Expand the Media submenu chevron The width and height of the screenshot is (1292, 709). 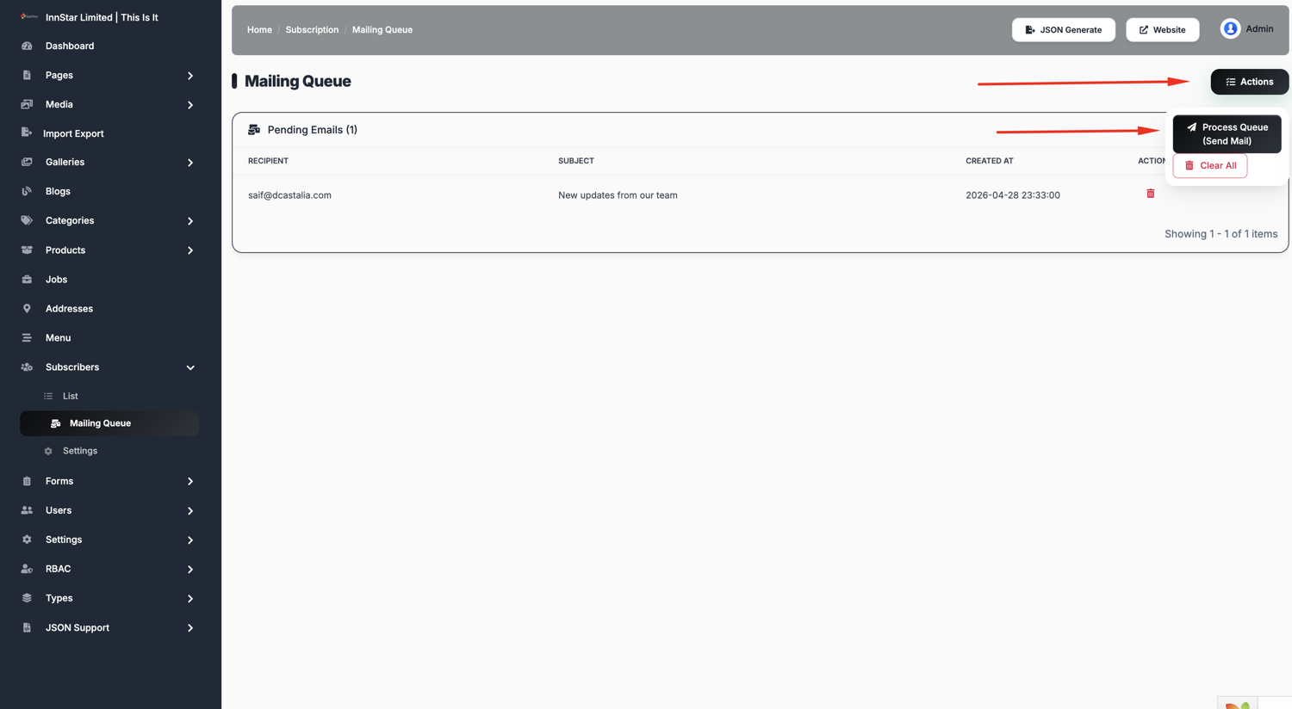(190, 105)
